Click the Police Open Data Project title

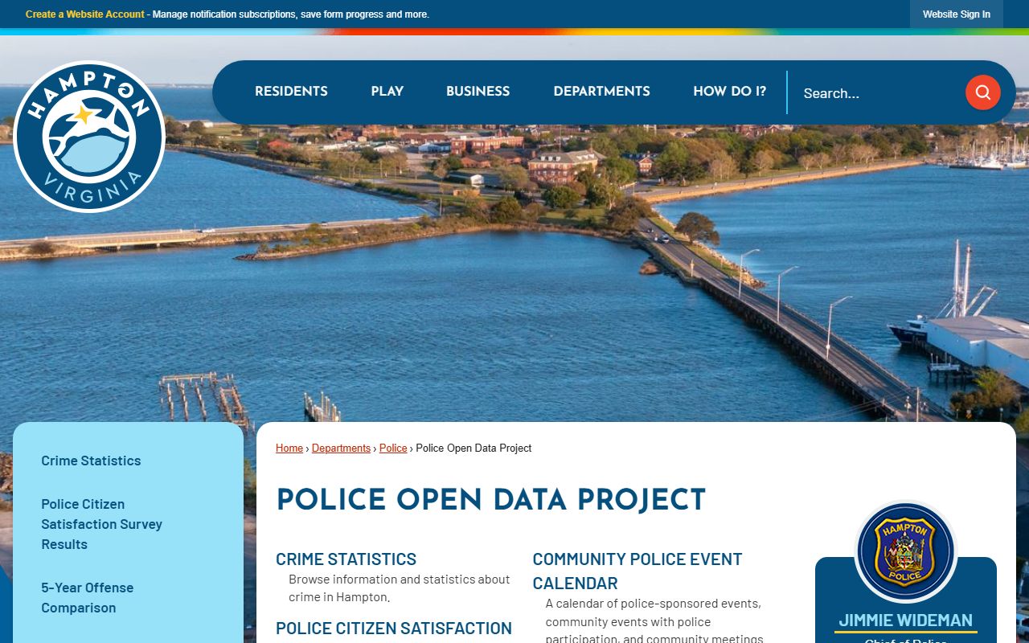[491, 499]
